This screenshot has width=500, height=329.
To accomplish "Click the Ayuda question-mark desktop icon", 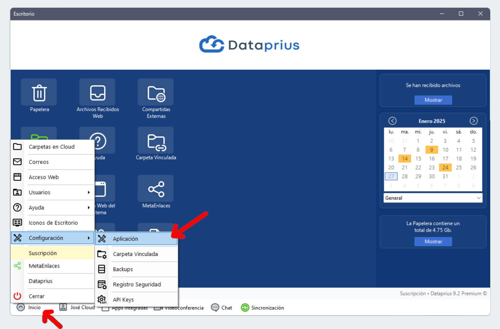I will [x=99, y=140].
